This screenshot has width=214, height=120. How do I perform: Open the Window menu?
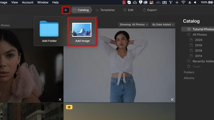click(43, 2)
